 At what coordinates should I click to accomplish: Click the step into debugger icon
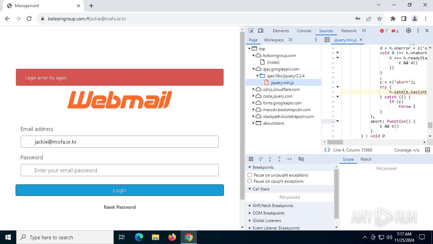[270, 159]
